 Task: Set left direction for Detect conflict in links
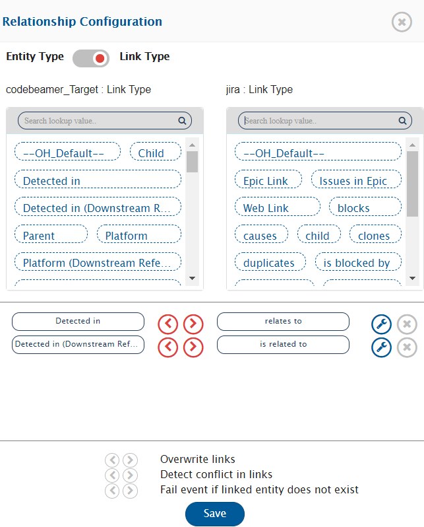coord(112,475)
